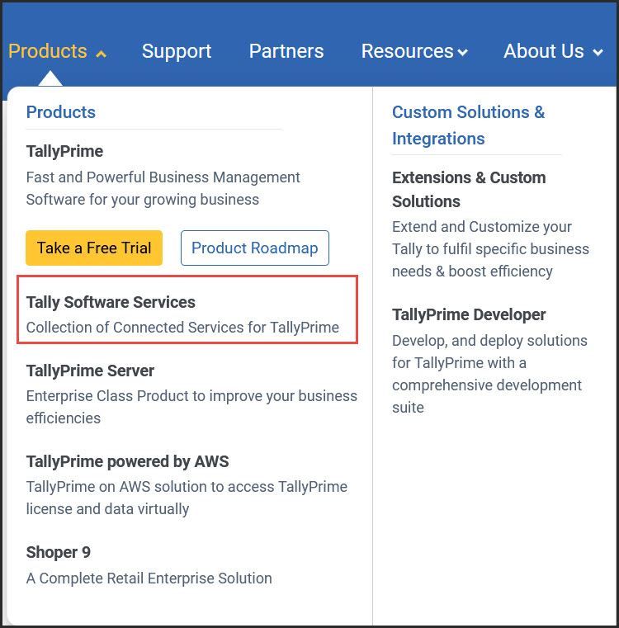
Task: Click 'Extend and Customize your Tally' description
Action: [490, 249]
